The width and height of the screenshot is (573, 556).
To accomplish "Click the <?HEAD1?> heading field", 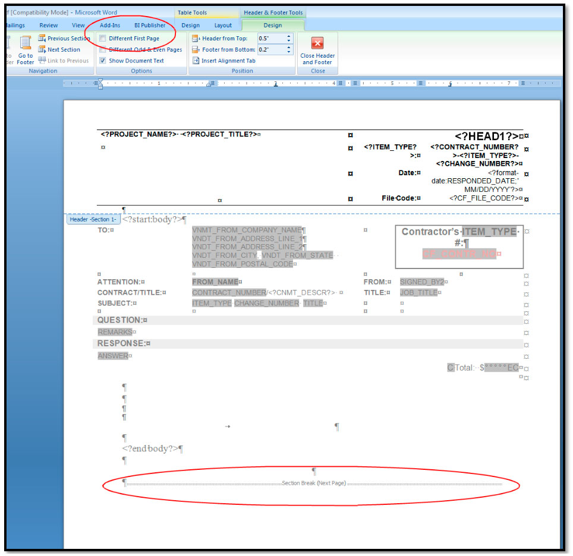I will pyautogui.click(x=486, y=136).
